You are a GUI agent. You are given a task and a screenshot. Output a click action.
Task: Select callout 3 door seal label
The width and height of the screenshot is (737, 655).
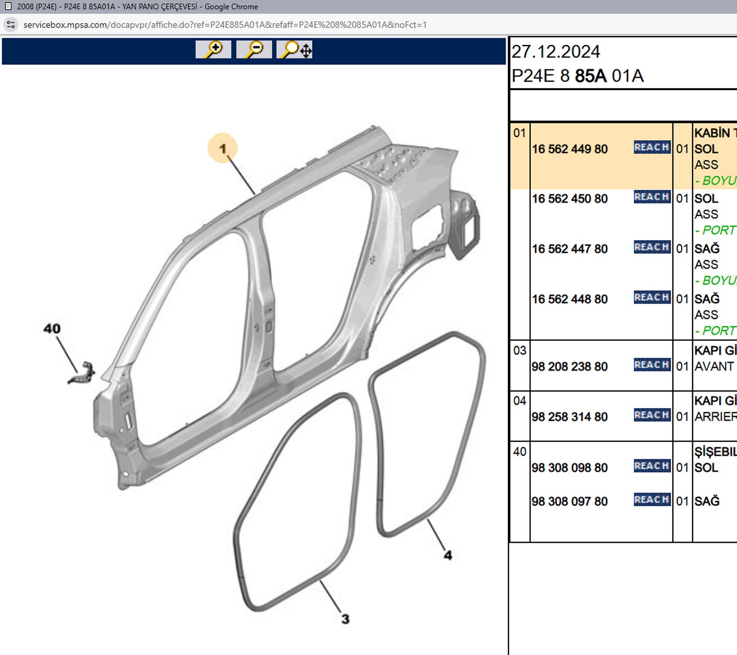[x=345, y=619]
